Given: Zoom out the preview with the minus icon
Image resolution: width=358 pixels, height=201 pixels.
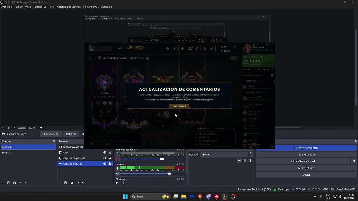Looking at the screenshot, I should coord(3,128).
